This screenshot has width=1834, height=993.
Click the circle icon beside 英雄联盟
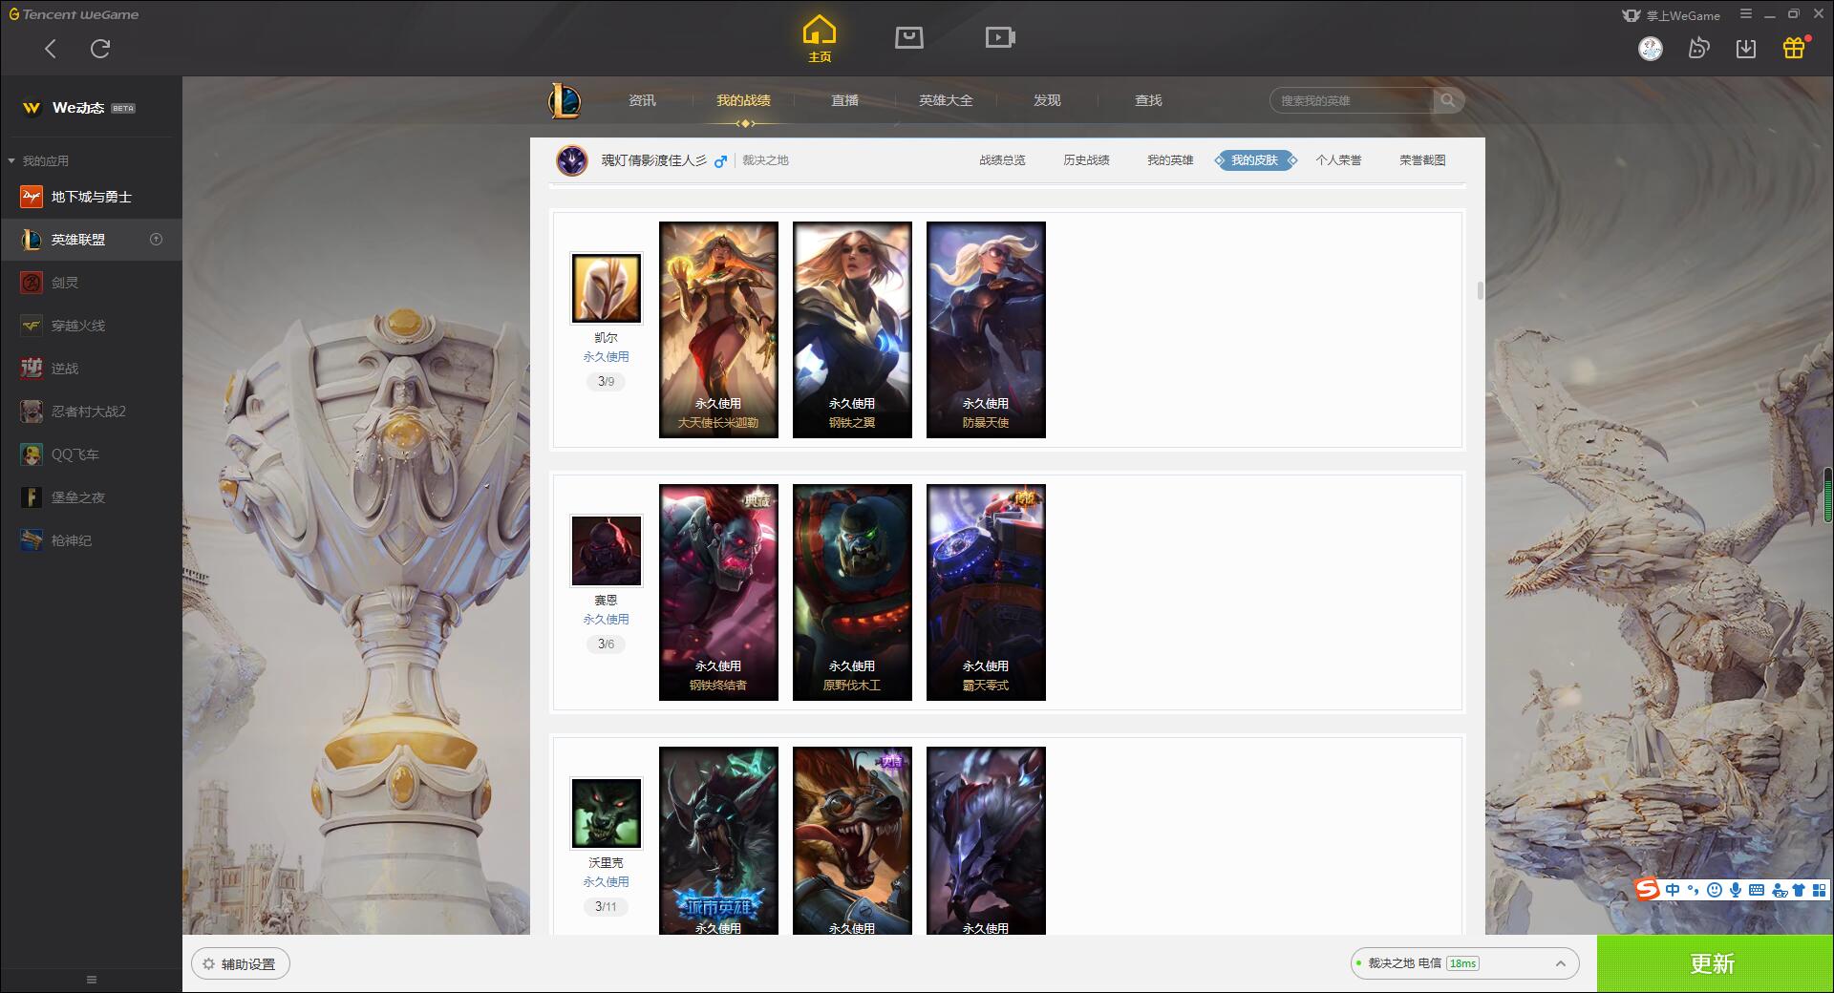coord(157,240)
